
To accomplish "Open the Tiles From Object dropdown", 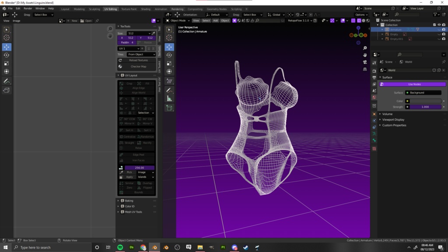I will pos(141,54).
